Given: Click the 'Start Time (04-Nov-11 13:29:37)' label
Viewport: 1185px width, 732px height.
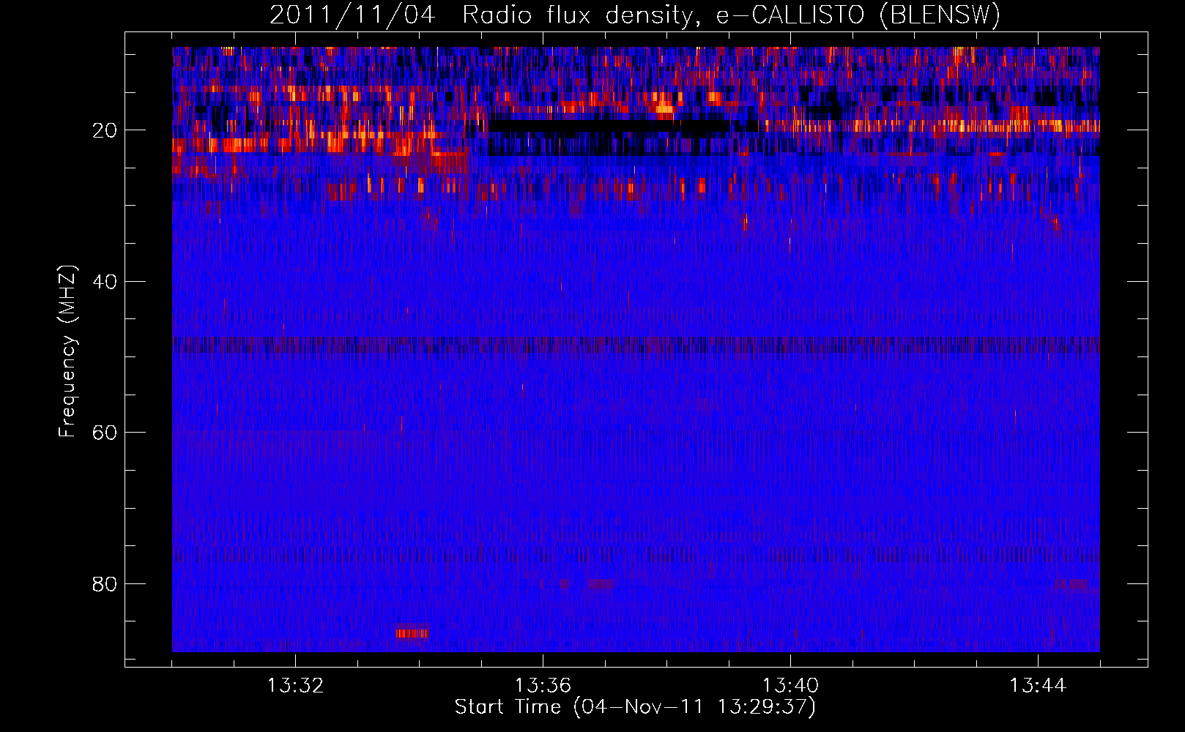Looking at the screenshot, I should [x=635, y=707].
